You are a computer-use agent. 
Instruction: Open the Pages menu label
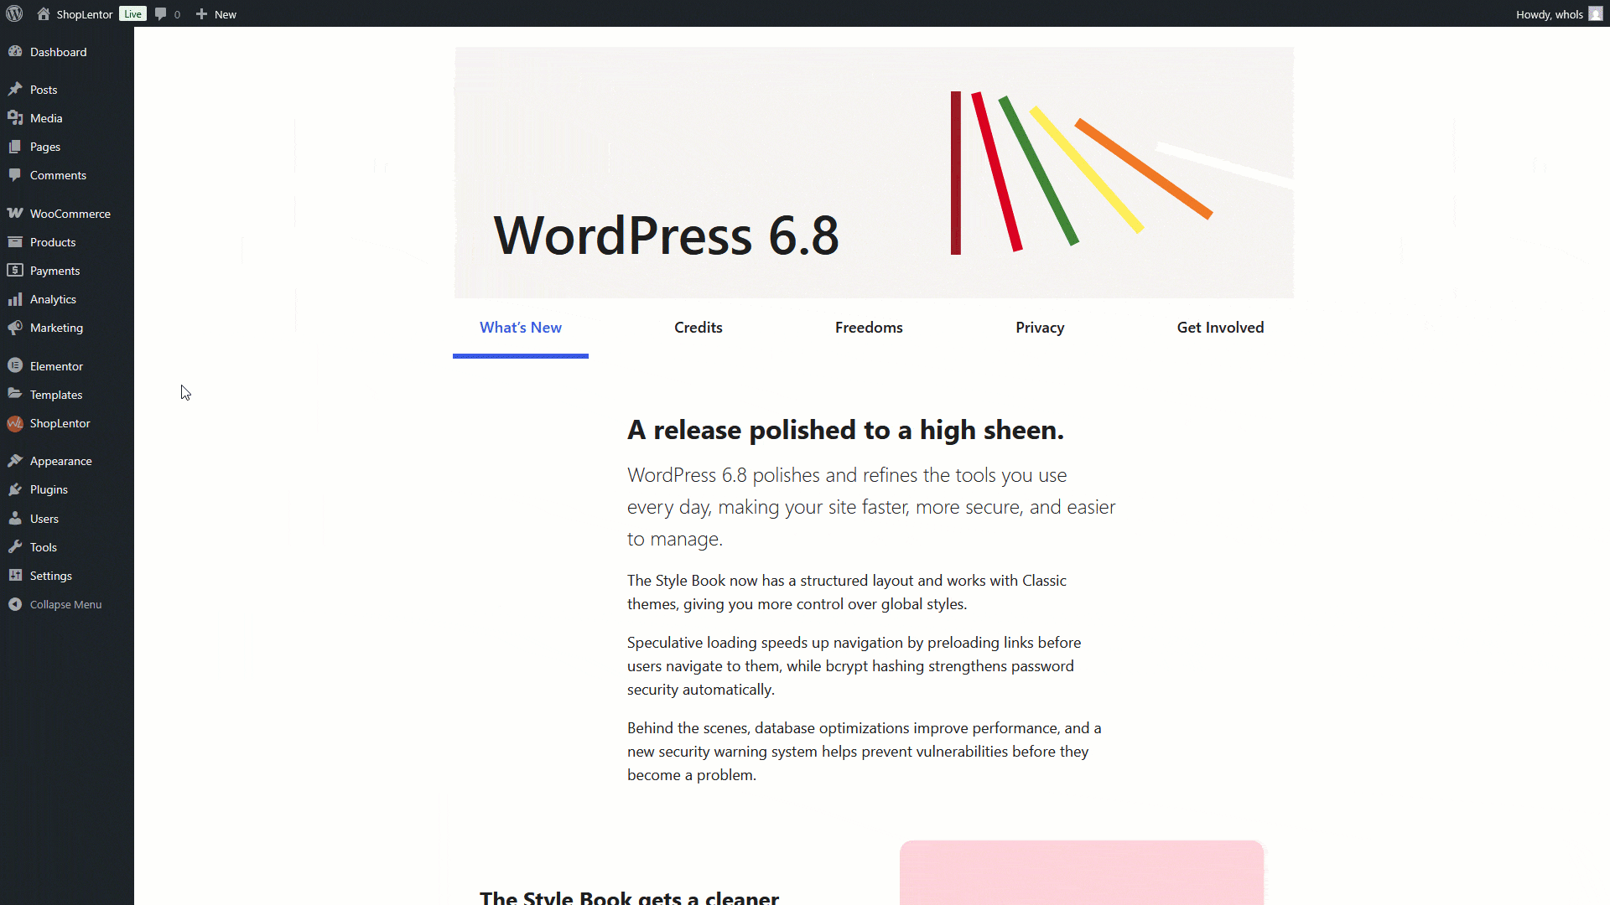pyautogui.click(x=45, y=147)
